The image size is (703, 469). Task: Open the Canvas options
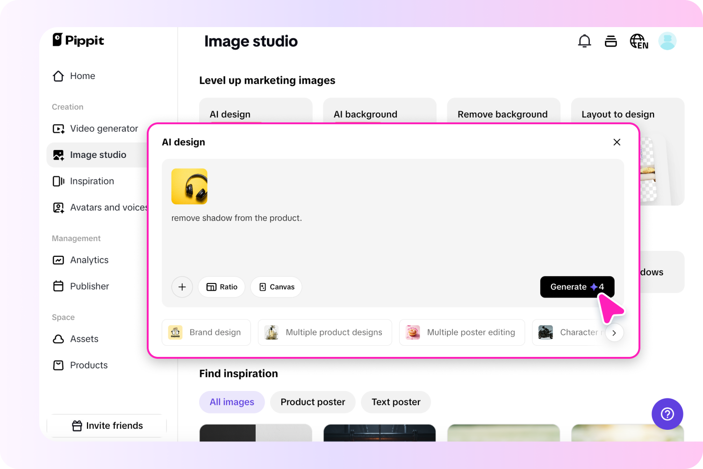pyautogui.click(x=276, y=287)
